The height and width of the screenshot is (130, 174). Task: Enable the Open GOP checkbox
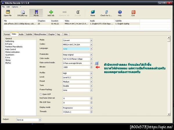click(x=41, y=94)
